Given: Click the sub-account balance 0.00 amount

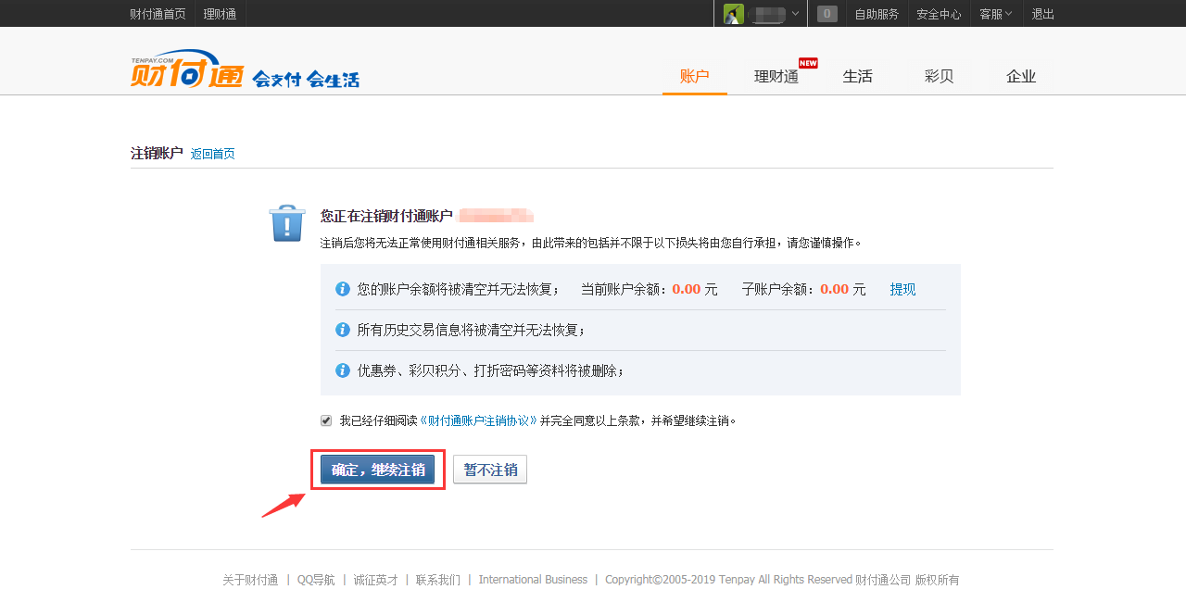Looking at the screenshot, I should [x=835, y=289].
